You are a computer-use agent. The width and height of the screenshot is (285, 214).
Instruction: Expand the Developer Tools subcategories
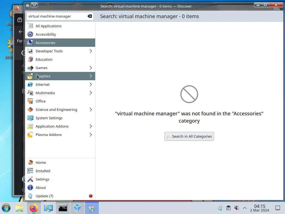(x=91, y=51)
